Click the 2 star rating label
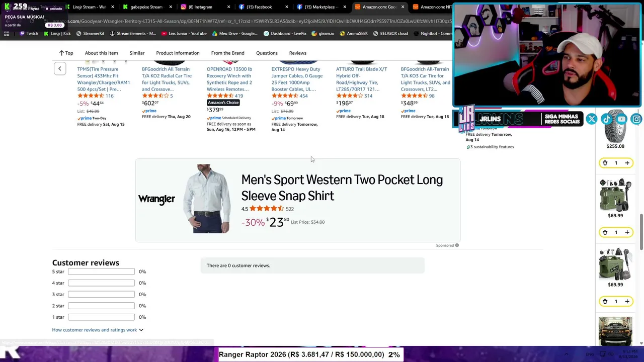644x362 pixels. click(58, 306)
